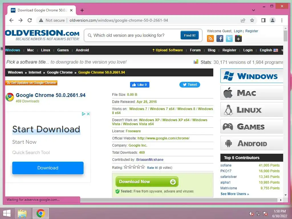This screenshot has width=292, height=219.
Task: Open the Linux sidebar category
Action: point(252,109)
